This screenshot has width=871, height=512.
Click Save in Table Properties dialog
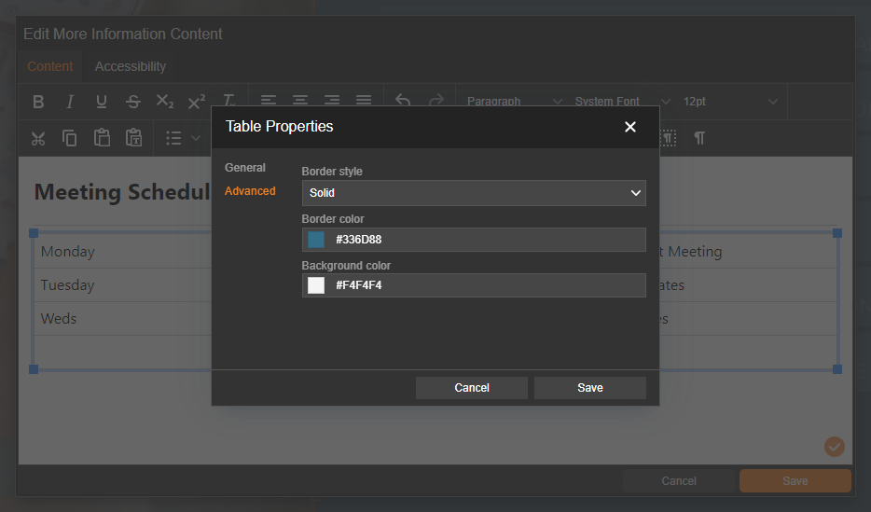click(589, 388)
